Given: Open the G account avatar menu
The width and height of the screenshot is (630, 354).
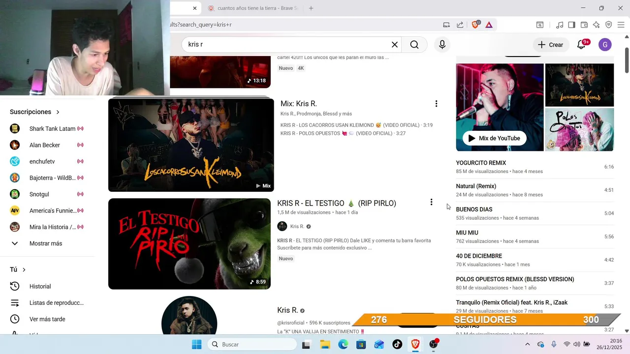Looking at the screenshot, I should point(605,45).
